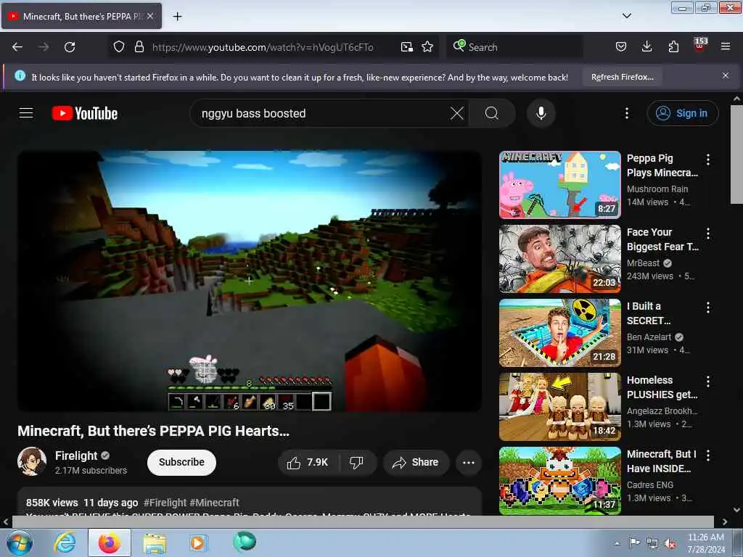Dismiss the Firefox refresh notification bar
The width and height of the screenshot is (743, 557).
pos(726,75)
